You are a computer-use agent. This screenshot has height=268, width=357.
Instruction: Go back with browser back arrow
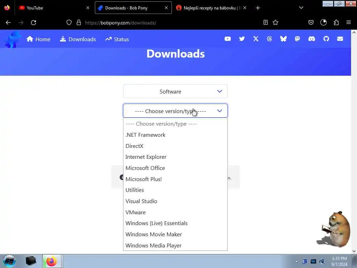point(8,23)
